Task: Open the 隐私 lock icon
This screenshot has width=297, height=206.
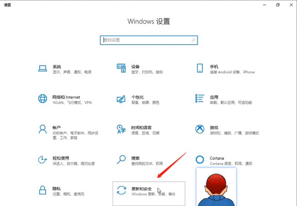Action: [42, 190]
